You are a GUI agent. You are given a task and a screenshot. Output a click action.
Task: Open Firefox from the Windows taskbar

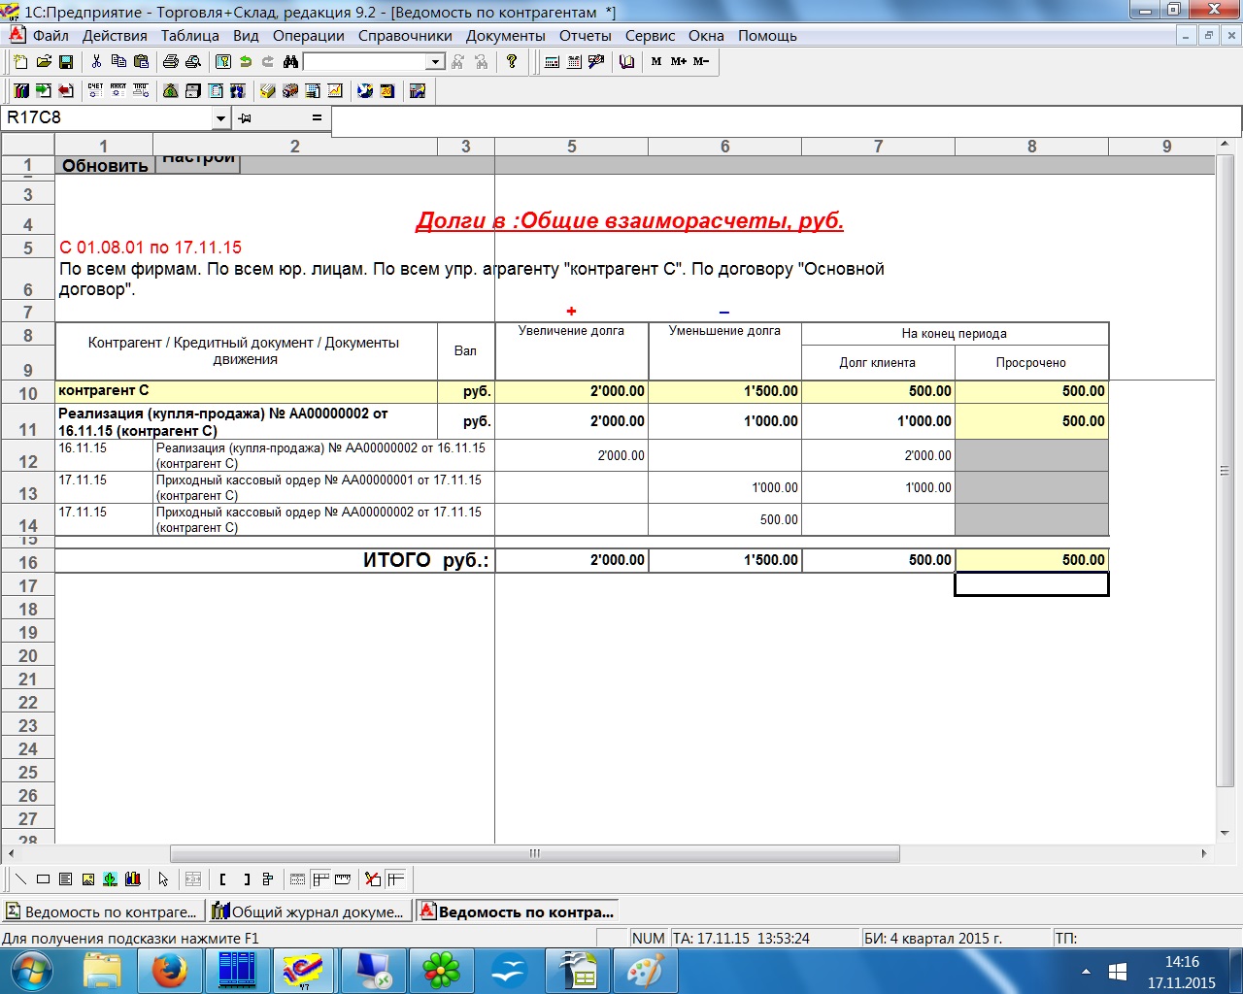[168, 970]
